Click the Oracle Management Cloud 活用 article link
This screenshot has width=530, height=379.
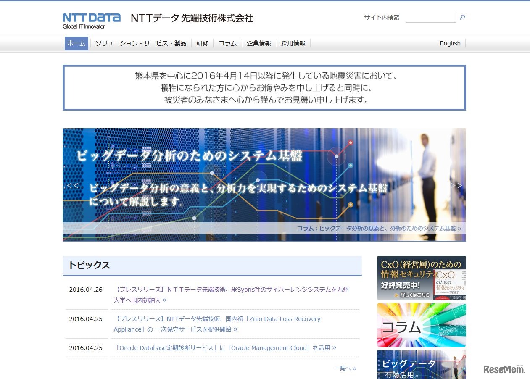pyautogui.click(x=227, y=348)
